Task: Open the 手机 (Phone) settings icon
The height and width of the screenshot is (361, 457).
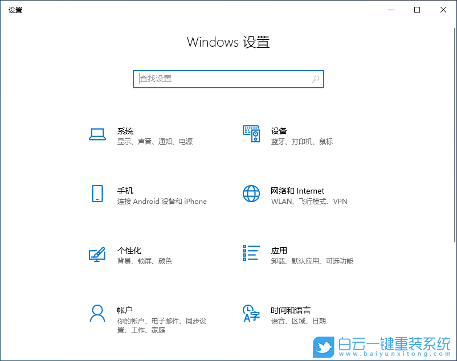Action: pos(97,194)
